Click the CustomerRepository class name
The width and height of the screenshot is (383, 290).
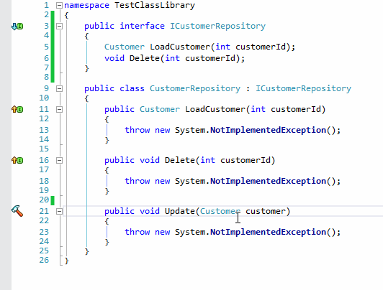coord(195,88)
